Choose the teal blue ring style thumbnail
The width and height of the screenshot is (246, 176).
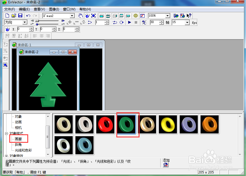[x=85, y=145]
